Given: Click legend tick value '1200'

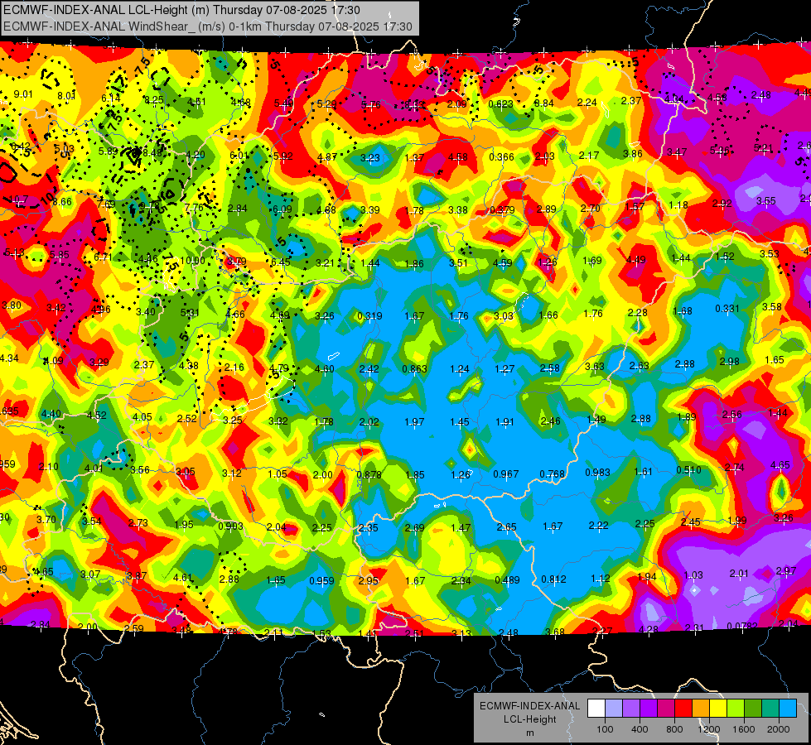Looking at the screenshot, I should click(x=708, y=729).
